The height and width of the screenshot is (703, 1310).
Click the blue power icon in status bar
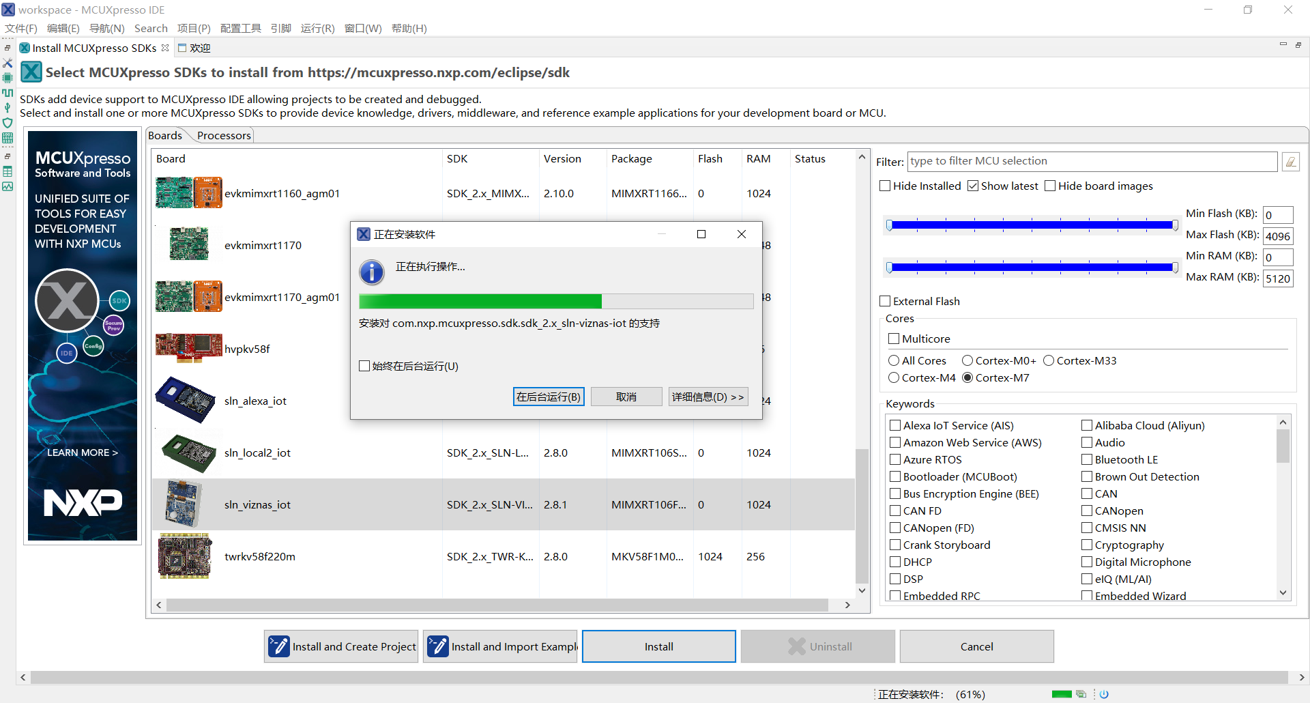[x=1104, y=694]
